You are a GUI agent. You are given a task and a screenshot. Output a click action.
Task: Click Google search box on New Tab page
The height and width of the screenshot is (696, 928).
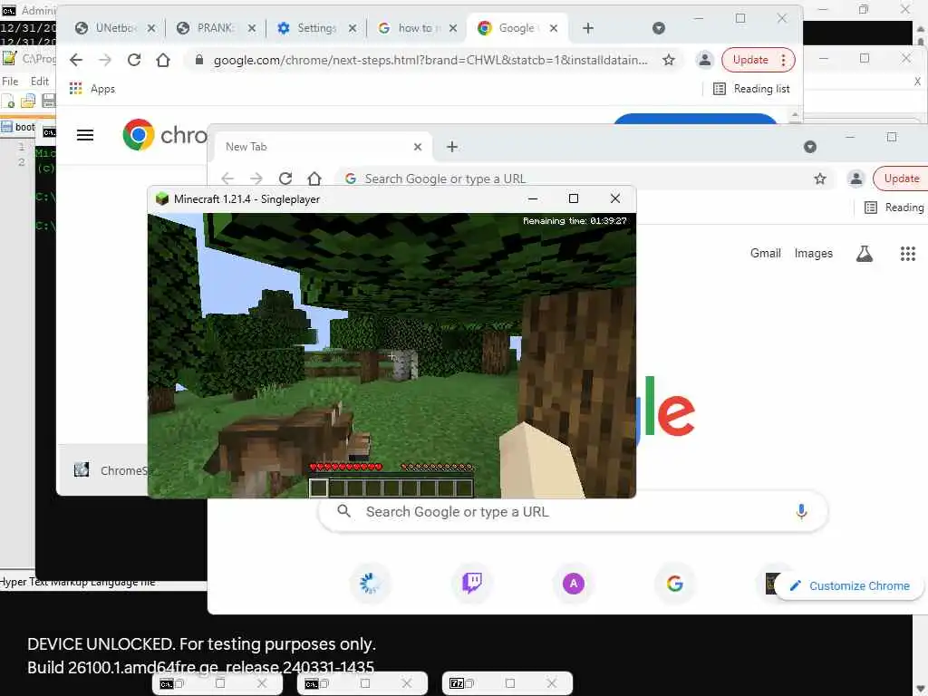click(x=573, y=511)
